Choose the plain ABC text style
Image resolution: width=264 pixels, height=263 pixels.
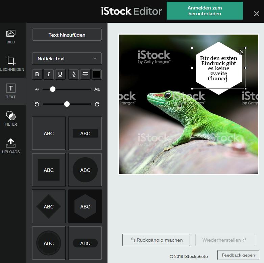[49, 133]
